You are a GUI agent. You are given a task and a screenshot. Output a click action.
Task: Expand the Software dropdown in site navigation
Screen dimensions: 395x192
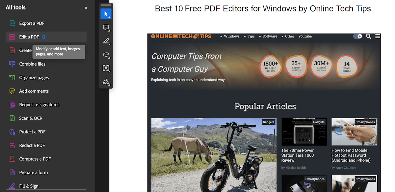pos(268,36)
